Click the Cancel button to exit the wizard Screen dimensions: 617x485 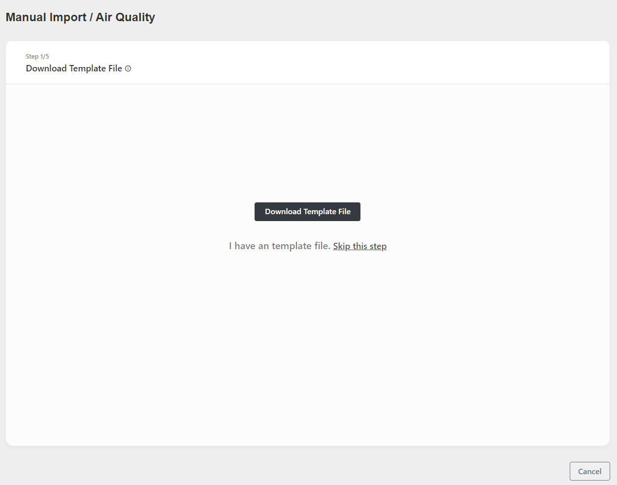(589, 471)
